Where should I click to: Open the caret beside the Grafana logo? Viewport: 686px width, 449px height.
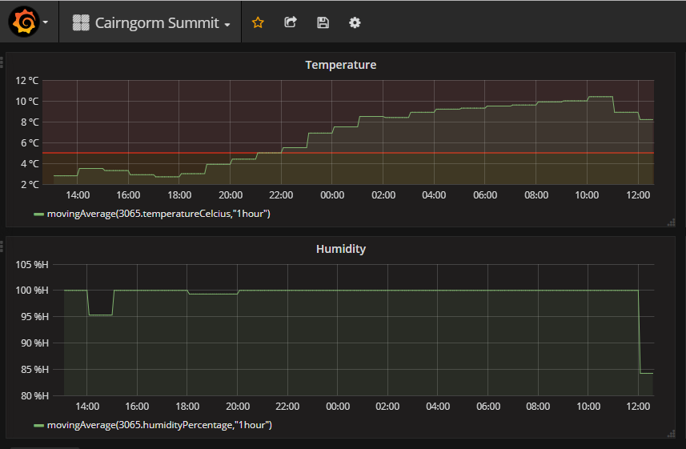click(45, 23)
